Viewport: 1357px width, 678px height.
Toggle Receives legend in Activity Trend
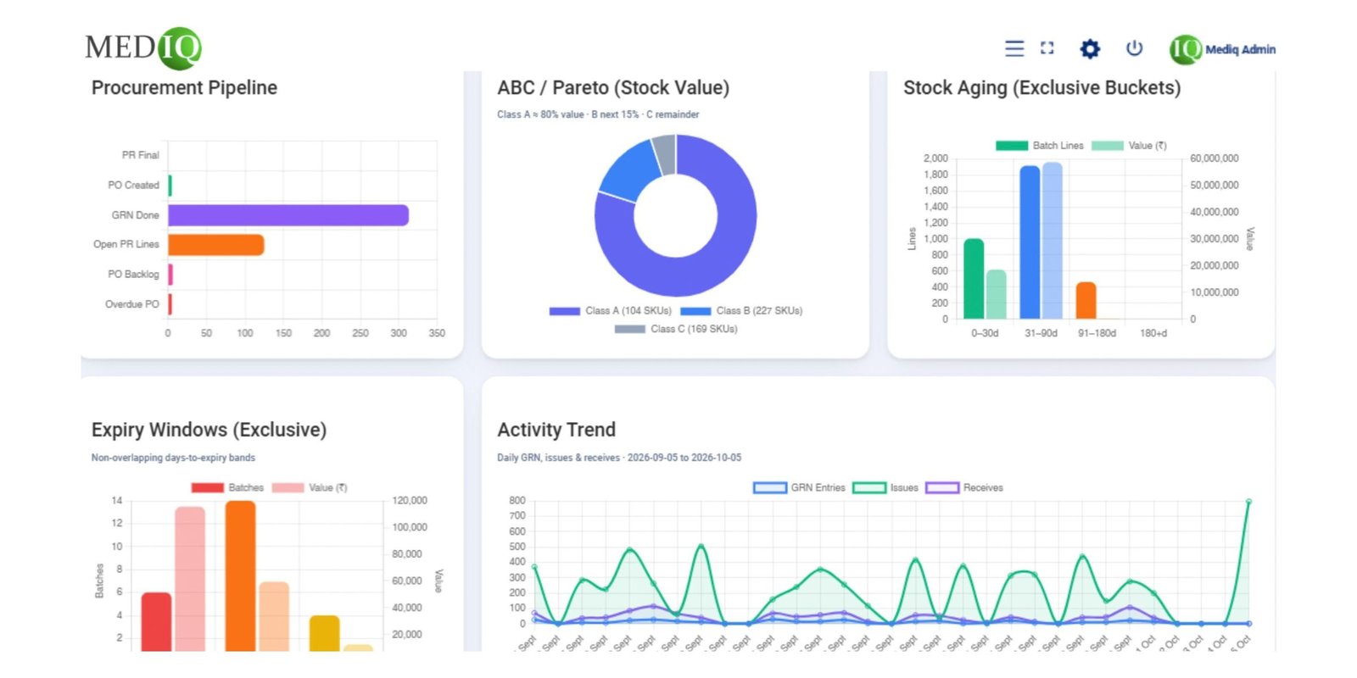click(x=964, y=487)
